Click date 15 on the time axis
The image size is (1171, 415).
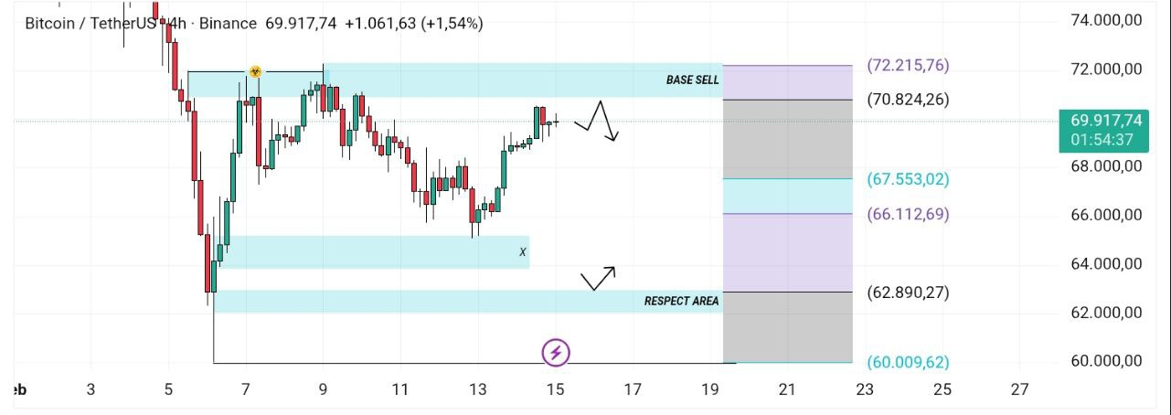point(555,389)
